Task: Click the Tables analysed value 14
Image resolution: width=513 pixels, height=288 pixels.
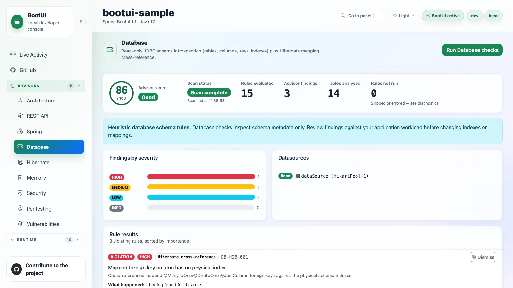Action: (333, 93)
